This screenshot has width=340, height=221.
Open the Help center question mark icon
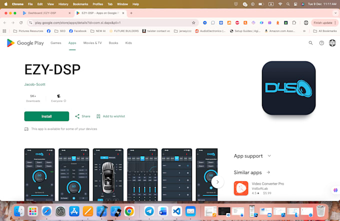tap(321, 43)
